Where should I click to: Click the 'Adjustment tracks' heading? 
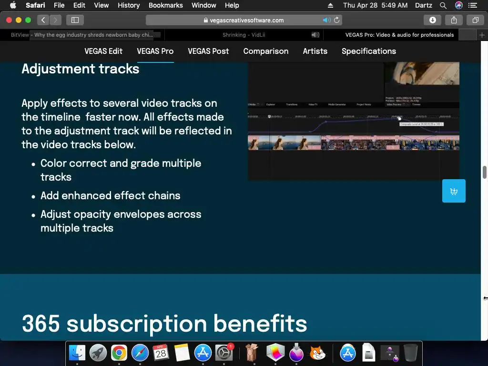pos(80,69)
